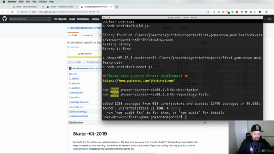Open the Help menu
Image resolution: width=274 pixels, height=154 pixels.
click(x=51, y=2)
